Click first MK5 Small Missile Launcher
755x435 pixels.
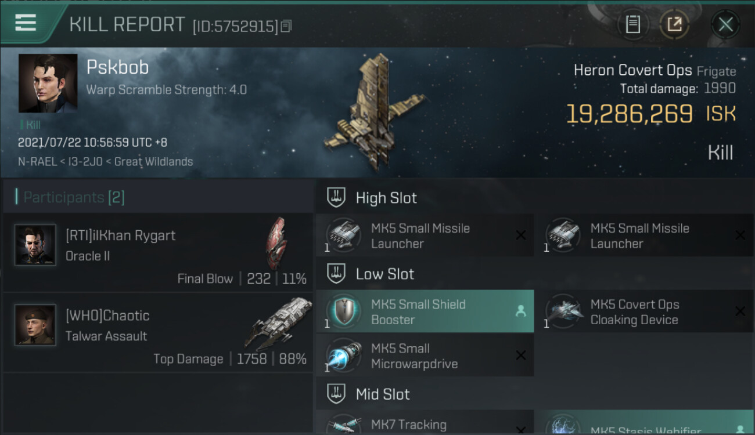click(x=425, y=235)
